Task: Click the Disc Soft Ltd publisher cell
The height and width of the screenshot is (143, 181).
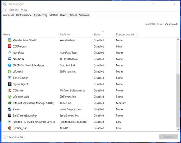Action: click(67, 65)
